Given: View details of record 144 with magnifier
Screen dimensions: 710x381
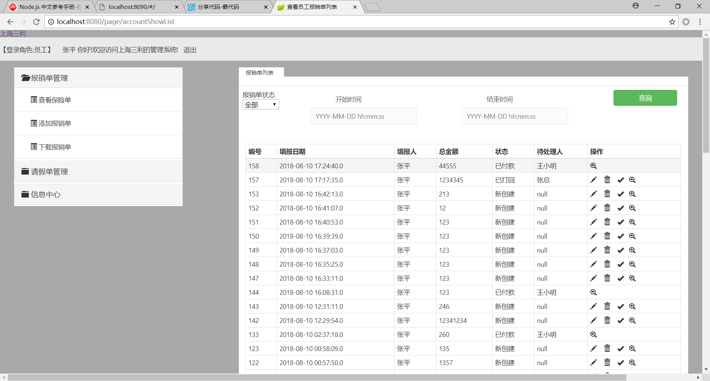Looking at the screenshot, I should (594, 293).
